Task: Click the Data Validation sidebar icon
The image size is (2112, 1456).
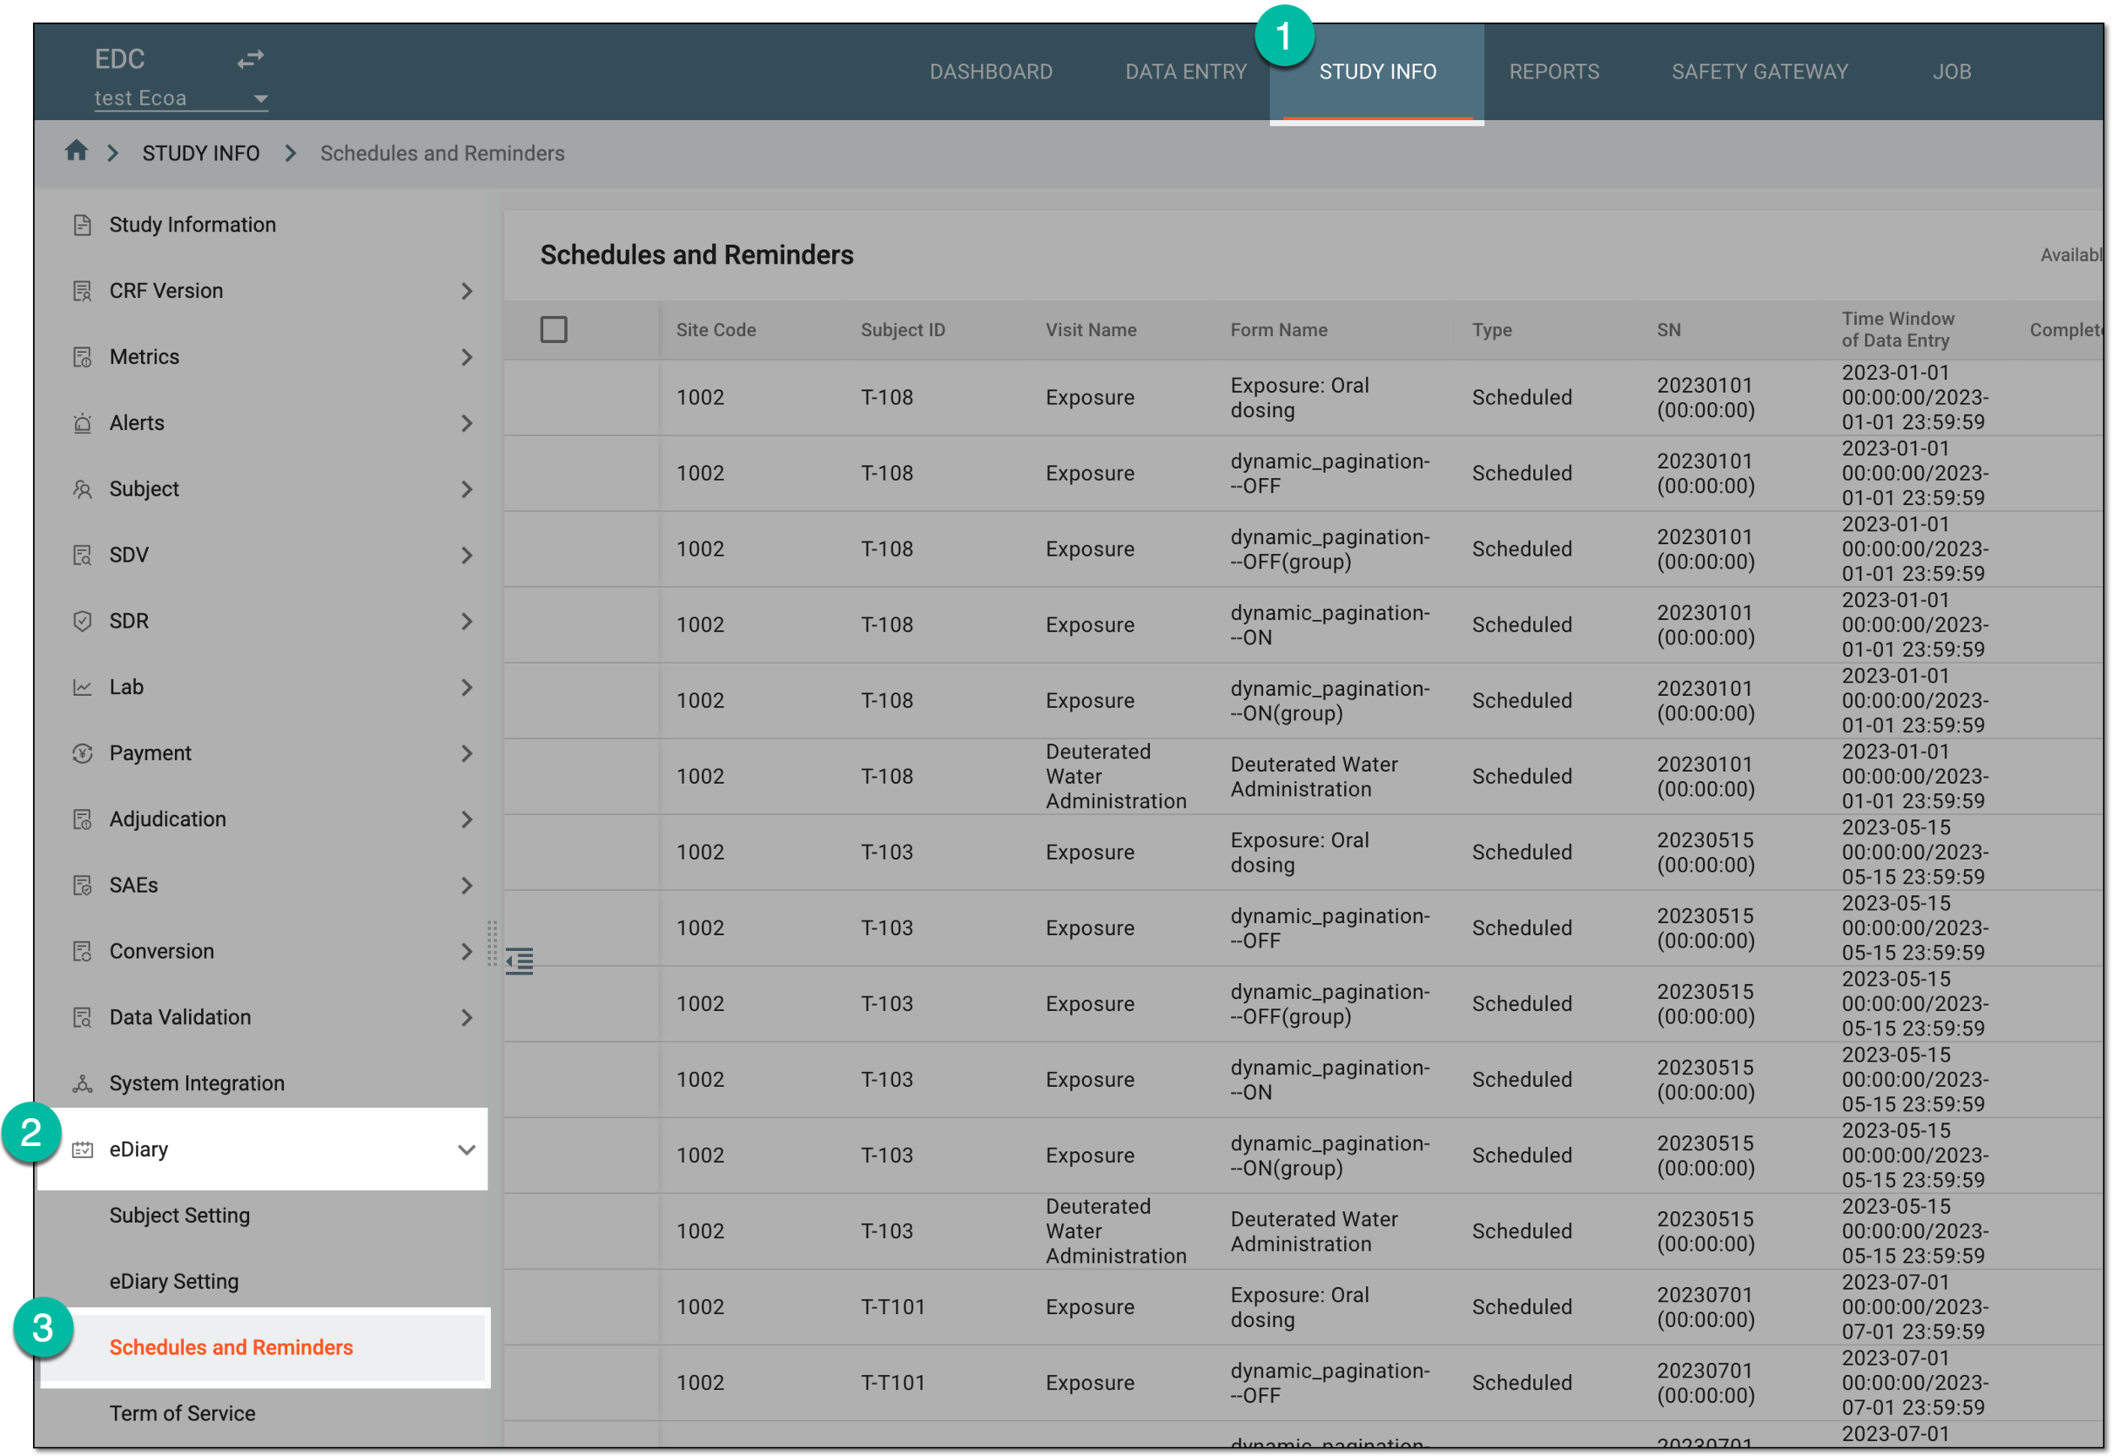Action: (82, 1017)
